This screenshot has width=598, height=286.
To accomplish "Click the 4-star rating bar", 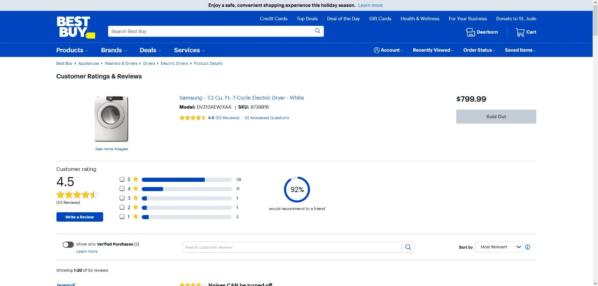I will (187, 189).
